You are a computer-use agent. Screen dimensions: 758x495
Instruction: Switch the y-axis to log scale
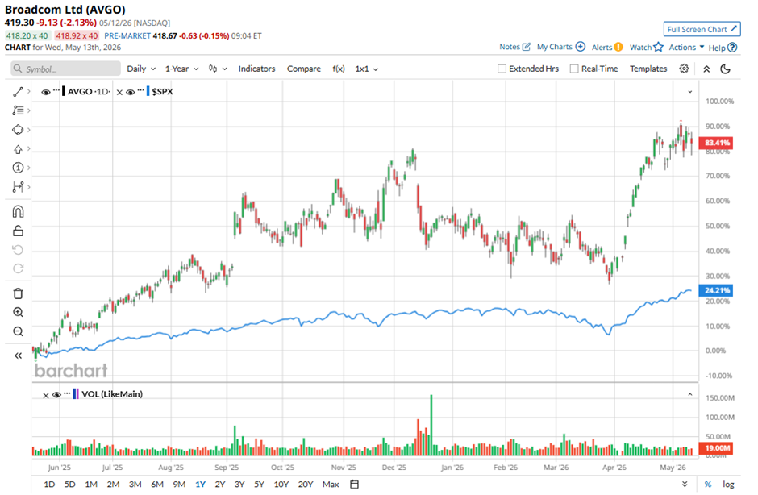click(x=728, y=484)
